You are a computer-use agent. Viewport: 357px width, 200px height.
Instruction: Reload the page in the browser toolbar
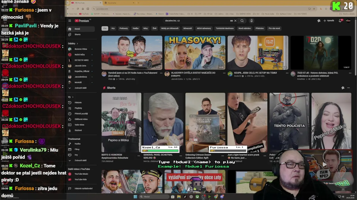pyautogui.click(x=78, y=9)
